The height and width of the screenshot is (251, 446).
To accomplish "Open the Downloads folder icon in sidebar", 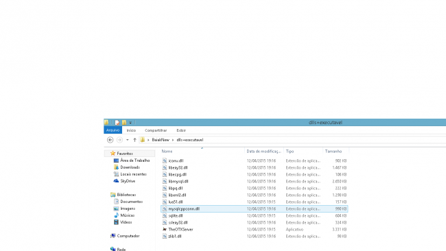I will tap(116, 167).
